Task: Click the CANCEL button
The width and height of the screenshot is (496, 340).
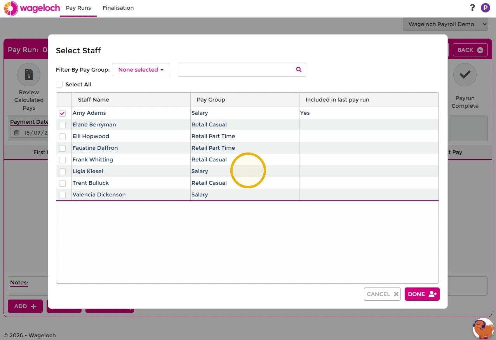Action: click(382, 294)
